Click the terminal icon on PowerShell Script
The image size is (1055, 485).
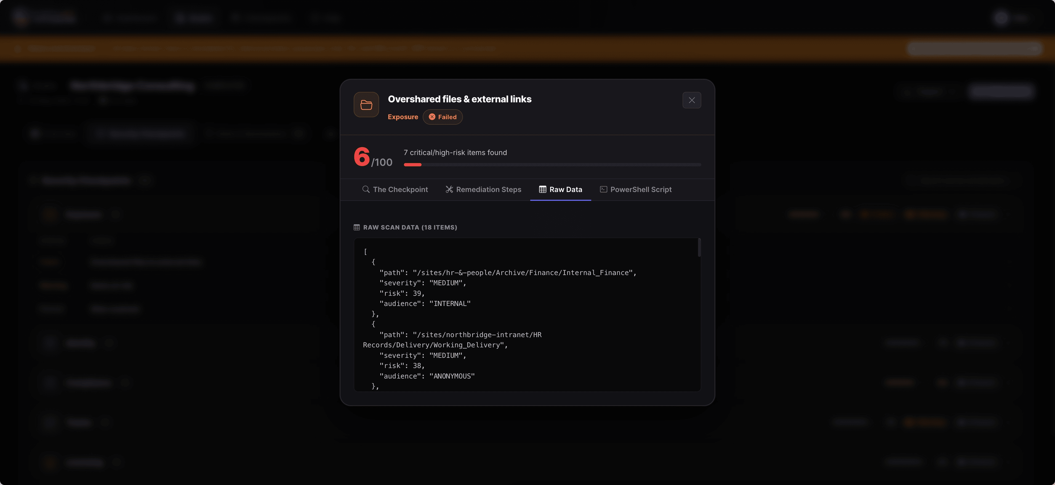pyautogui.click(x=603, y=189)
